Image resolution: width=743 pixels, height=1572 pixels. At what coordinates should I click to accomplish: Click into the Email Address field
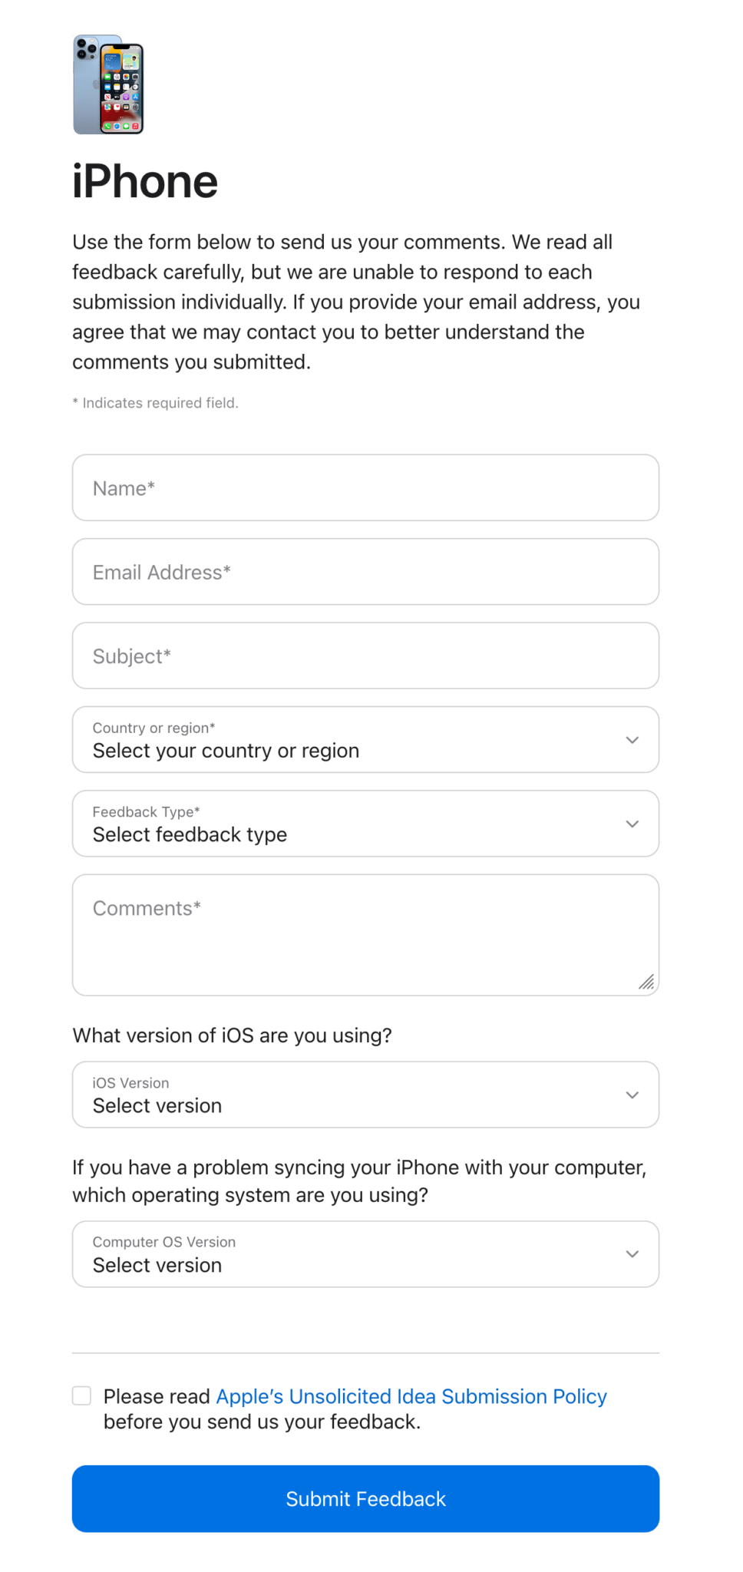pyautogui.click(x=365, y=572)
